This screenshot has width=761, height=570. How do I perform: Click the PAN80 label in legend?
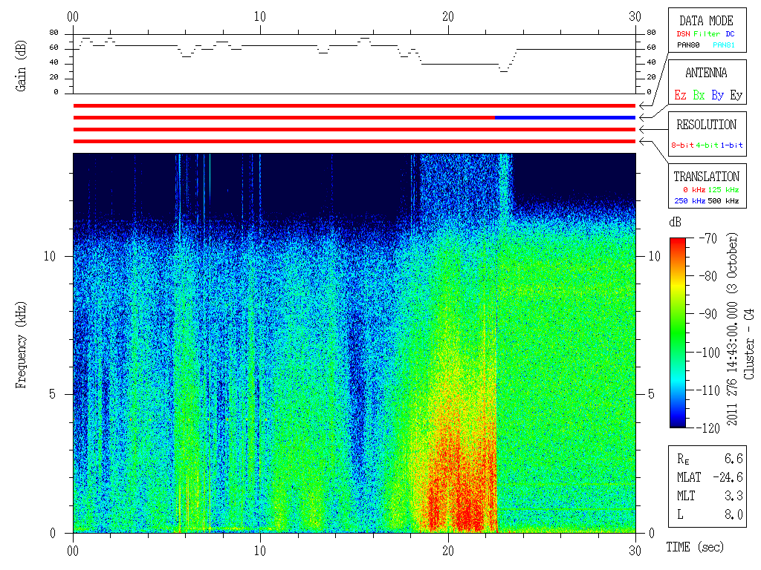(688, 45)
